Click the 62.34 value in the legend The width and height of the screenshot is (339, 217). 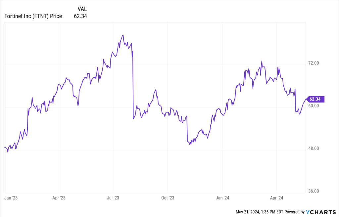pyautogui.click(x=80, y=16)
